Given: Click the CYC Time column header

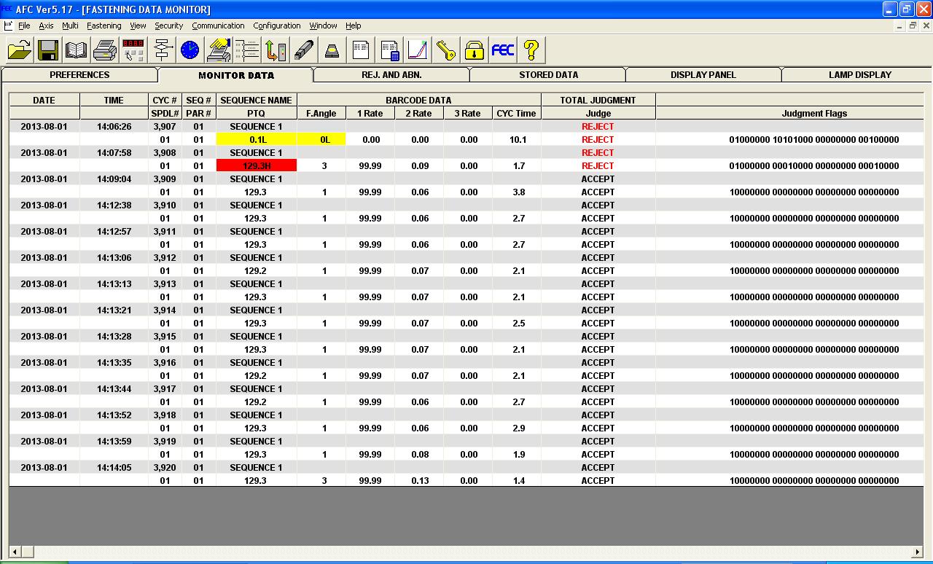Looking at the screenshot, I should pos(516,113).
